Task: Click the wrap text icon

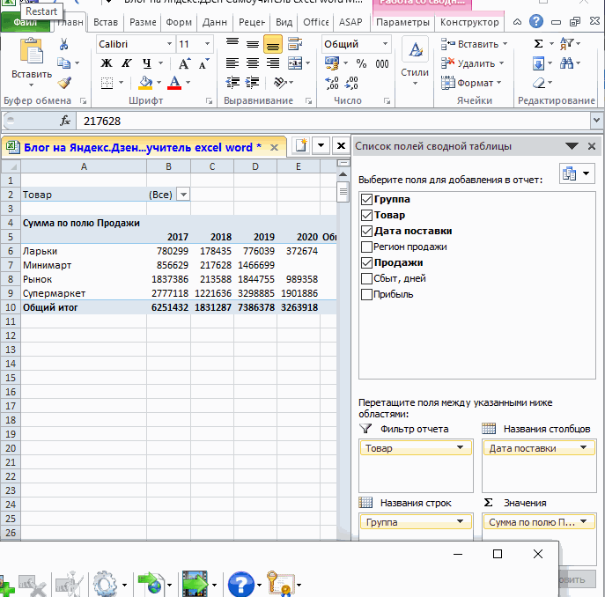Action: (x=295, y=44)
